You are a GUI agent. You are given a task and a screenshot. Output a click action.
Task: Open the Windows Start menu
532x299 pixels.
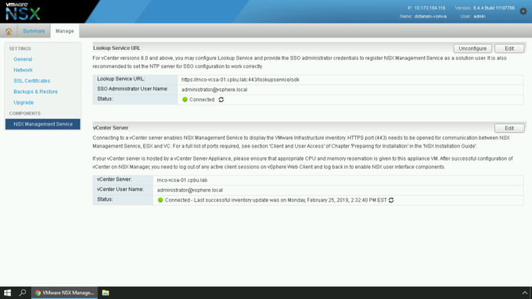tap(8, 293)
